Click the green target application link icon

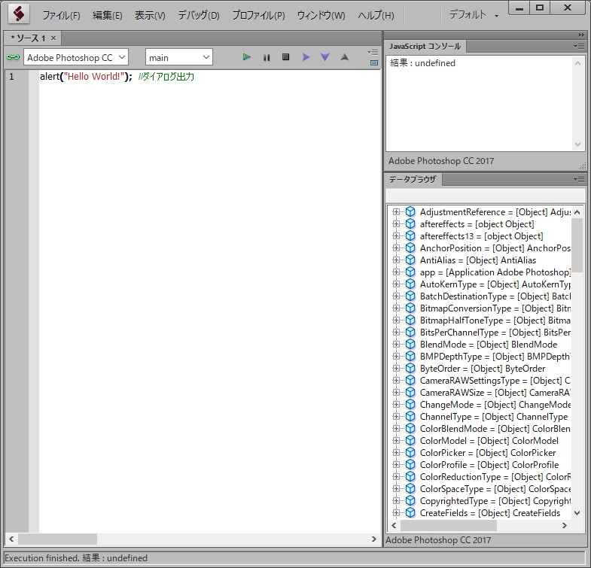(x=13, y=57)
